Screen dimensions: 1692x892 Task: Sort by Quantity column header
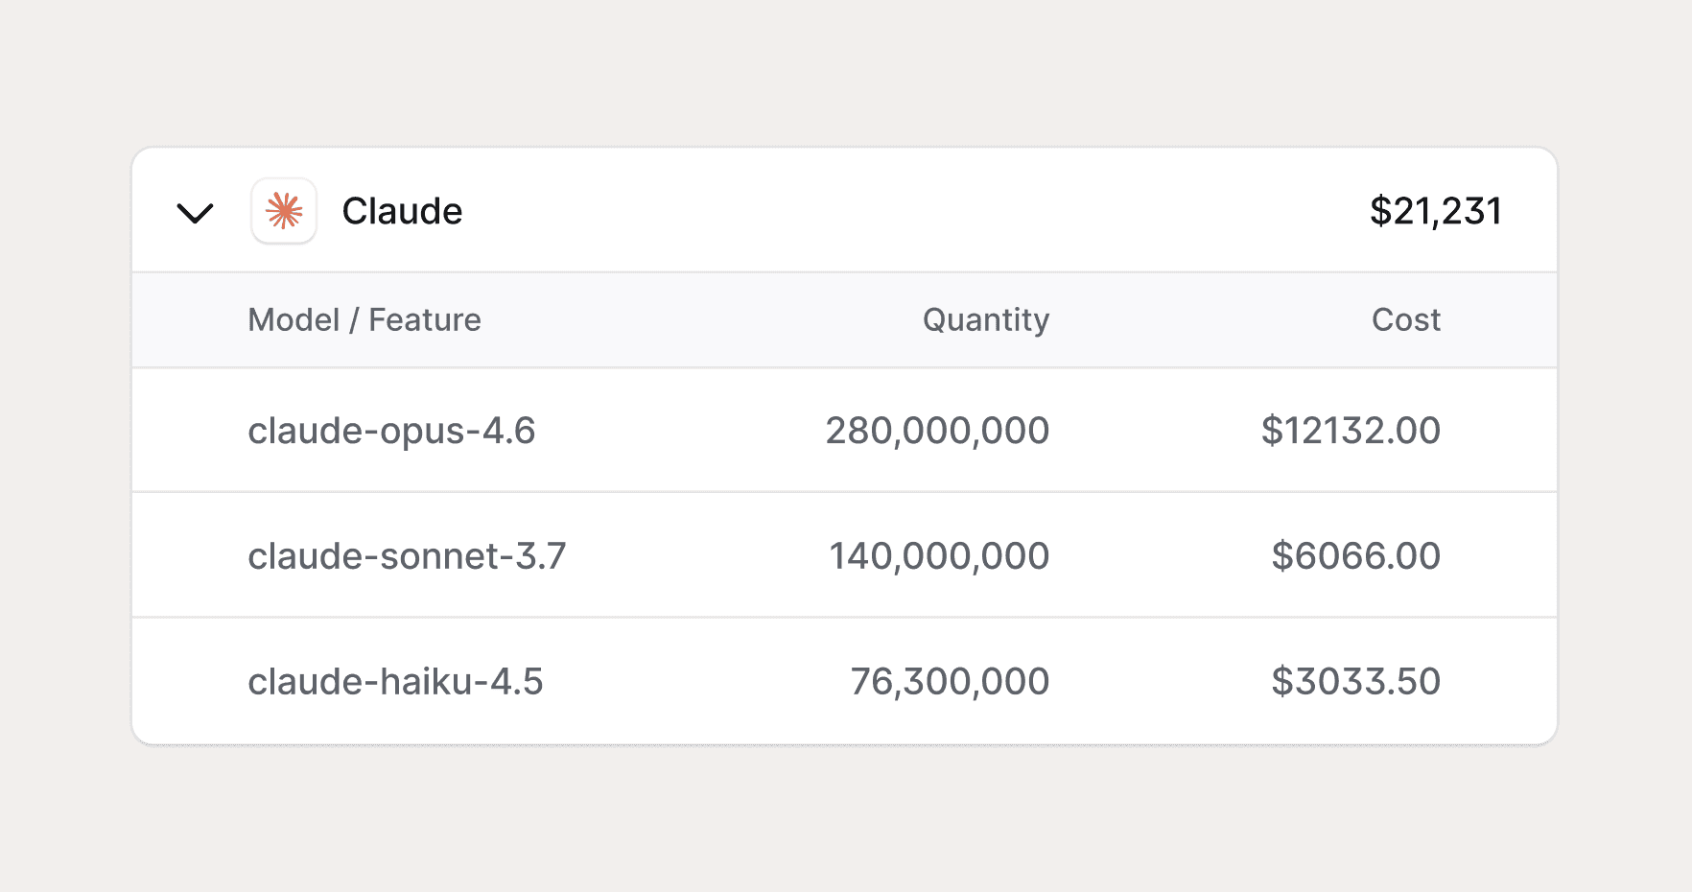coord(985,319)
